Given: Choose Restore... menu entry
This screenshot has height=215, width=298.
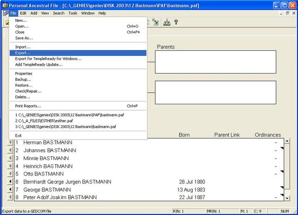Looking at the screenshot, I should point(78,85).
